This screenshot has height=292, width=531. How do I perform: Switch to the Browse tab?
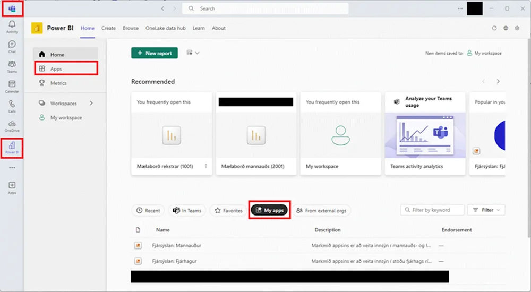[131, 28]
